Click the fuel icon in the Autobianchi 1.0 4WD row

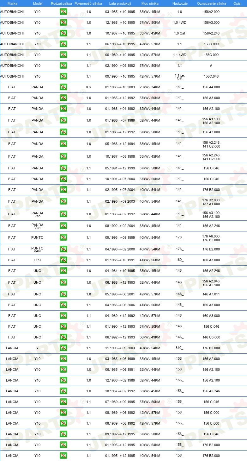pyautogui.click(x=63, y=22)
